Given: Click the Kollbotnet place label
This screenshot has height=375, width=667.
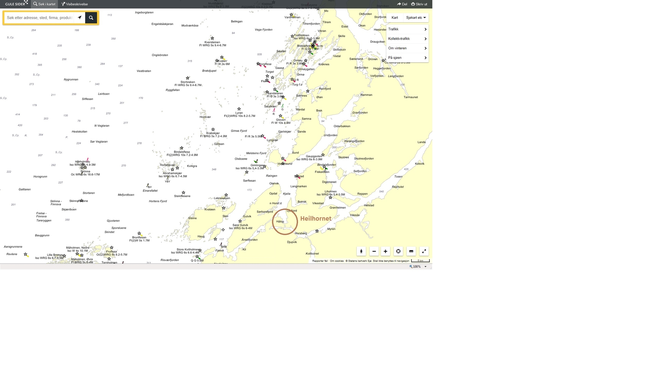Looking at the screenshot, I should point(312,254).
